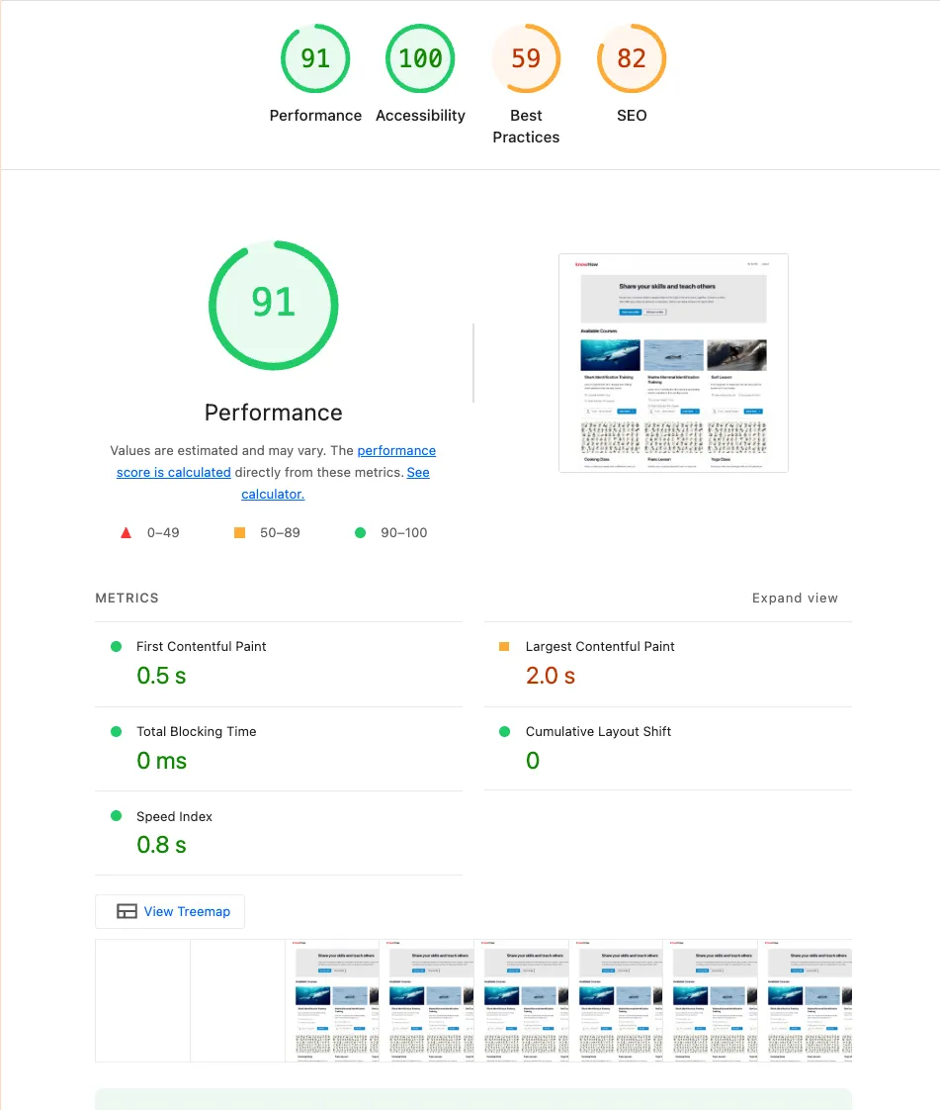Viewport: 940px width, 1110px height.
Task: Click the green Speed Index status dot
Action: pos(116,816)
